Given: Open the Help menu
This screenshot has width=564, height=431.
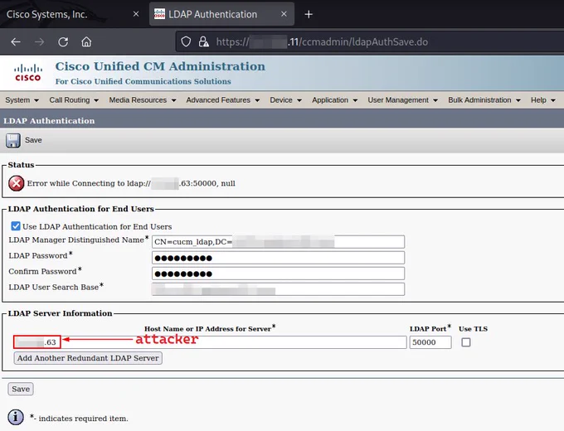Looking at the screenshot, I should (543, 100).
